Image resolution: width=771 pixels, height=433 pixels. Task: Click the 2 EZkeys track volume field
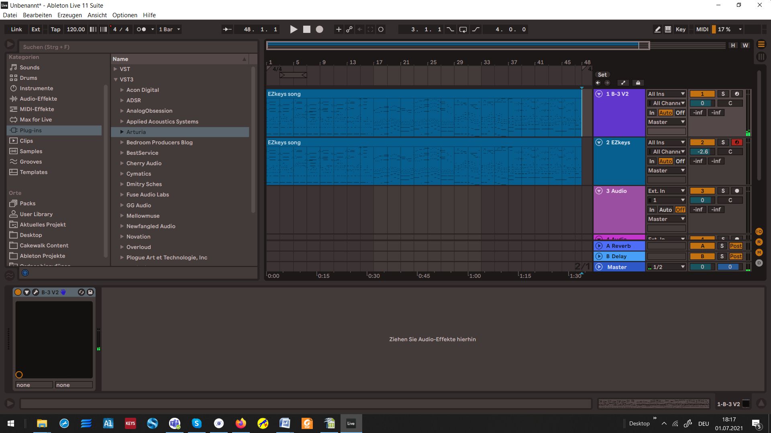[702, 152]
